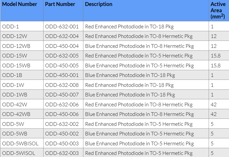Open the ODD-42W model entry
229x157 pixels.
[15, 105]
